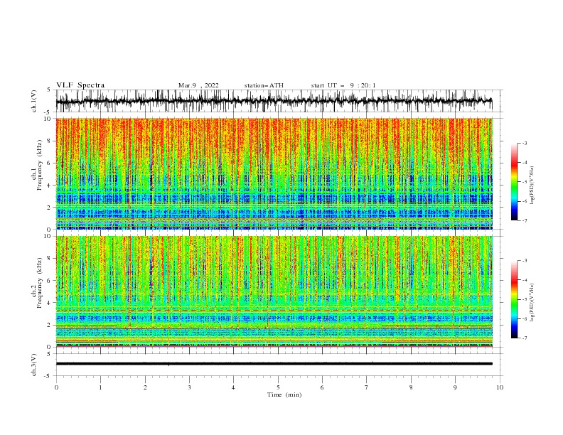This screenshot has height=435, width=563.
Task: Click inside the ch.1 spectrogram panel
Action: coord(274,173)
